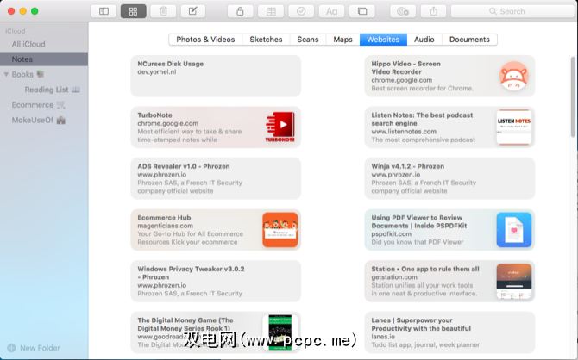Switch to the Audio tab
This screenshot has width=578, height=360.
point(424,40)
